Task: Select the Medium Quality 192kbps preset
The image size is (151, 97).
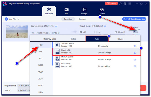Action: pyautogui.click(x=97, y=58)
